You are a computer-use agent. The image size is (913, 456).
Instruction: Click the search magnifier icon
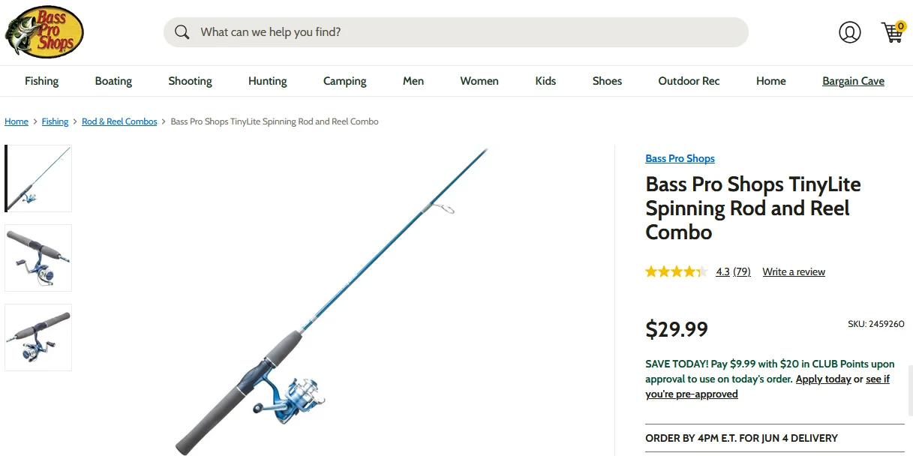pos(182,32)
